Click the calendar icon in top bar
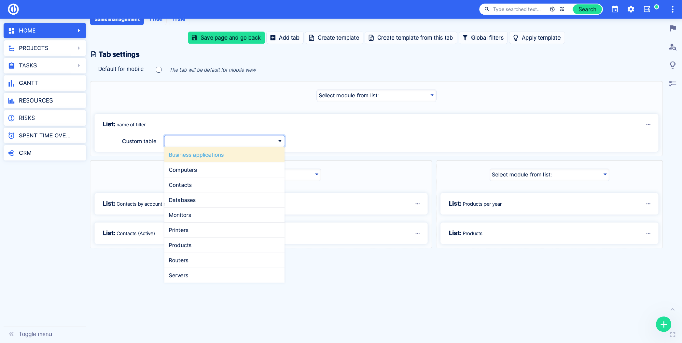 (x=615, y=9)
